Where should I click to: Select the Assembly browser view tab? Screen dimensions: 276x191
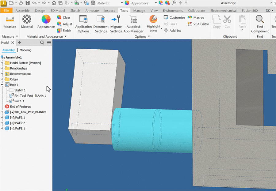[9, 50]
